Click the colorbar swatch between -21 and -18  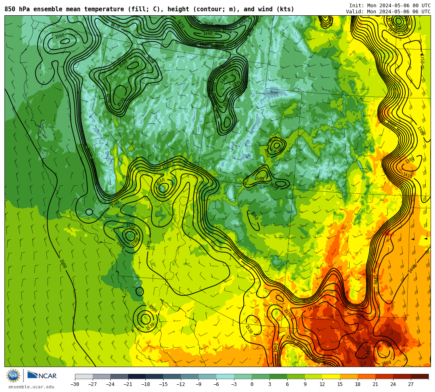[137, 376]
